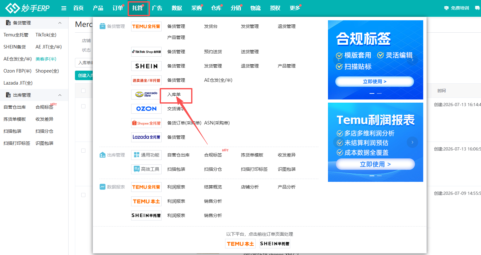This screenshot has height=255, width=481.
Task: Click the 高效工具 category icon
Action: coord(146,169)
